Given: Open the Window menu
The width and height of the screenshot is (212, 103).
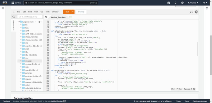Looking at the screenshot, I should point(55,12).
